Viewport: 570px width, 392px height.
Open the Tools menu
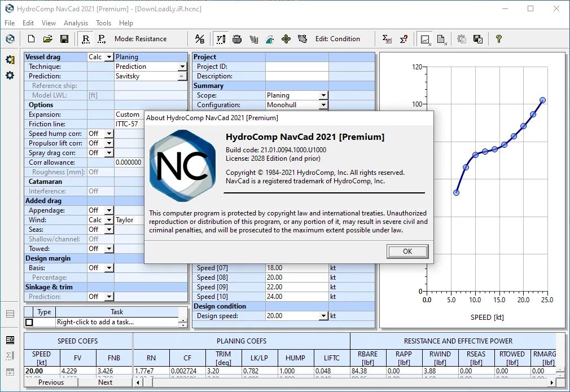click(x=104, y=23)
